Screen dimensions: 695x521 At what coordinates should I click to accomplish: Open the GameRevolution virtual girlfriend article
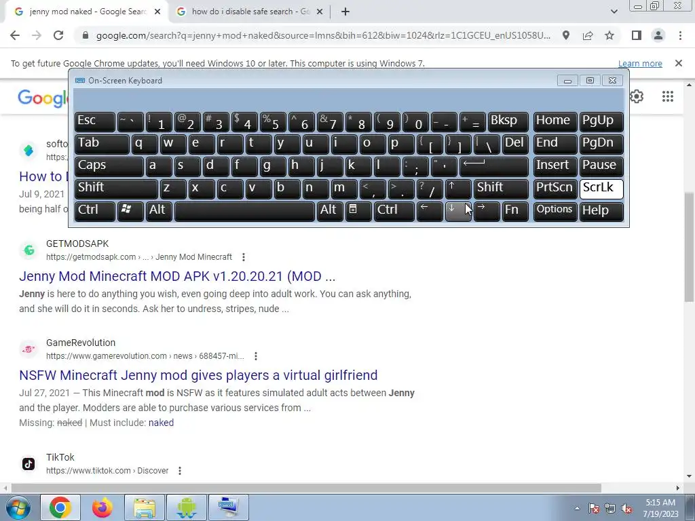[198, 375]
